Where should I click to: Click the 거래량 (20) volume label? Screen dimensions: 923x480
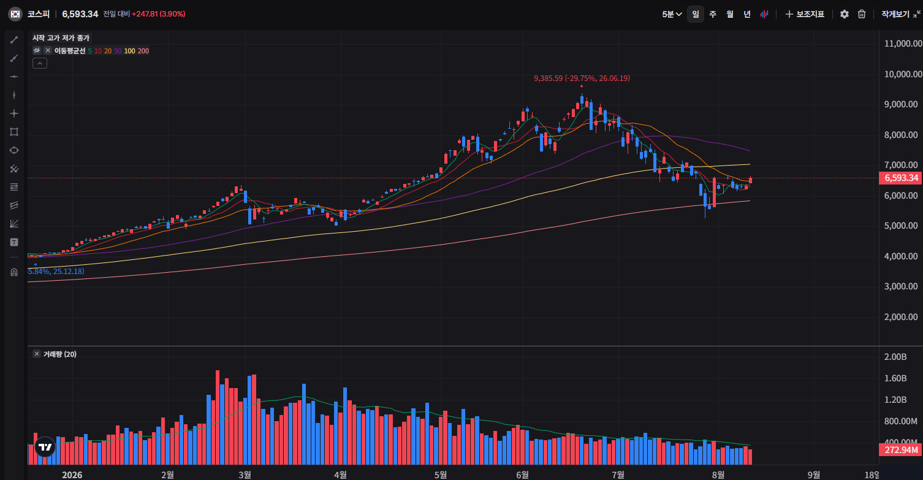(x=59, y=354)
